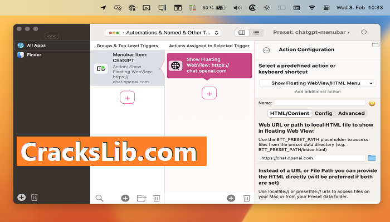Open the calendar menu bar icon
Image resolution: width=390 pixels, height=222 pixels.
pos(178,8)
